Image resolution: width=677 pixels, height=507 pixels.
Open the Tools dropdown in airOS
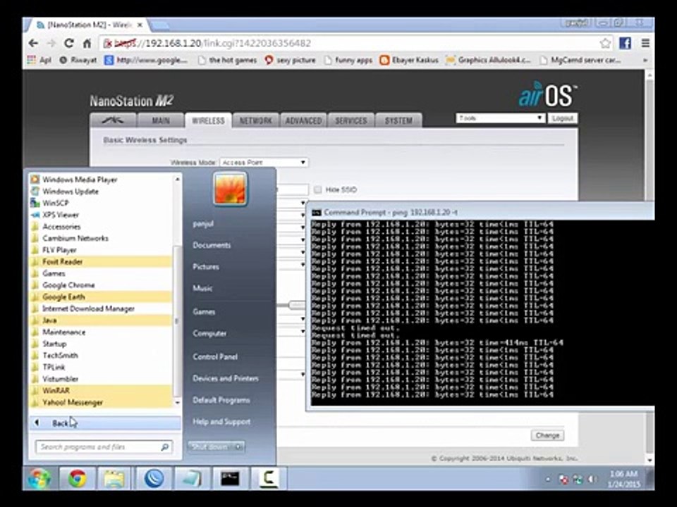point(500,118)
